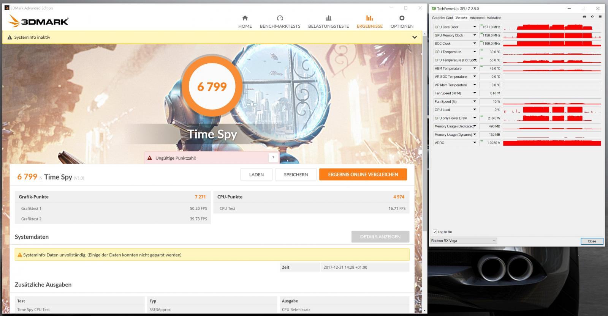
Task: Click the question mark help button beside Ungültige Punktzahl
Action: 273,158
